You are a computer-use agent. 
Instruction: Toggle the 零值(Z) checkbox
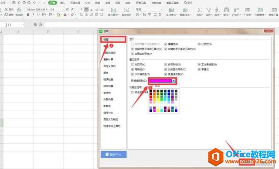coord(199,69)
